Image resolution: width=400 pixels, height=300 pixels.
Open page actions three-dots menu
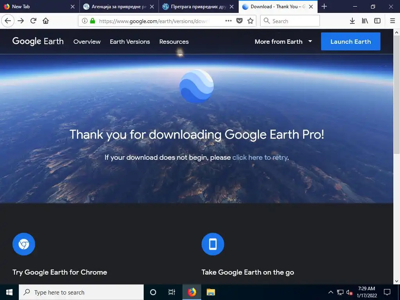(x=228, y=21)
